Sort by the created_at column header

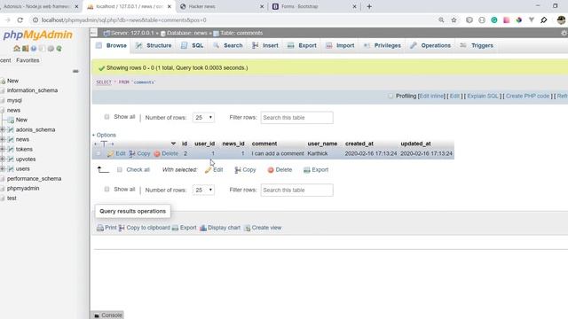(359, 144)
